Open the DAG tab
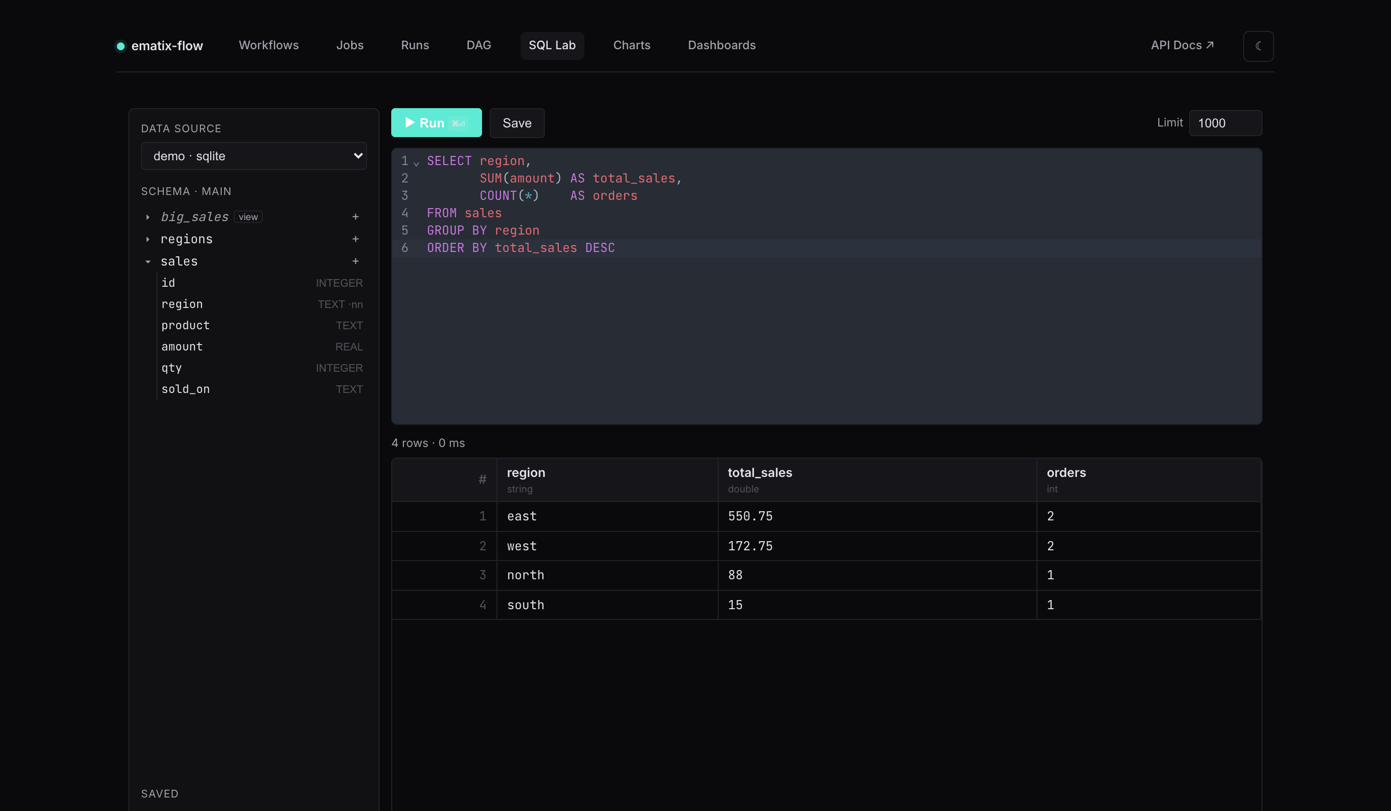This screenshot has height=811, width=1391. [479, 45]
